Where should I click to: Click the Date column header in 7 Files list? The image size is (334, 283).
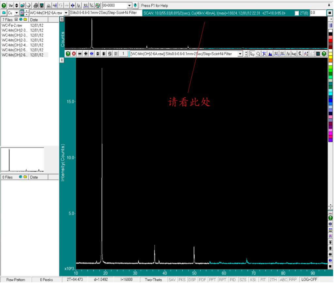38,20
